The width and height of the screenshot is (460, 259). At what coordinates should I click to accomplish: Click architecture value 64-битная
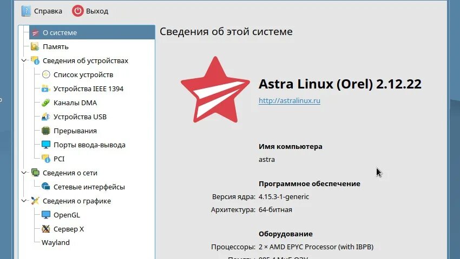(x=275, y=209)
